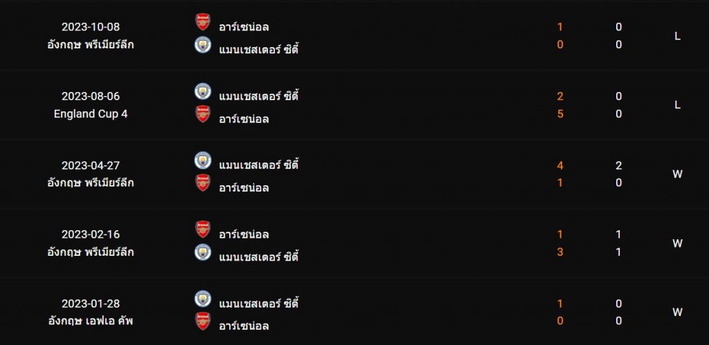Click the W result of 2023-04-27 match
This screenshot has height=345, width=709.
(x=677, y=174)
